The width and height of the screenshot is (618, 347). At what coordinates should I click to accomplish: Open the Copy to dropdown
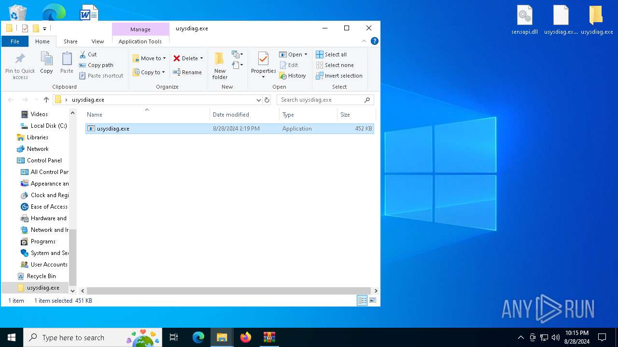149,72
